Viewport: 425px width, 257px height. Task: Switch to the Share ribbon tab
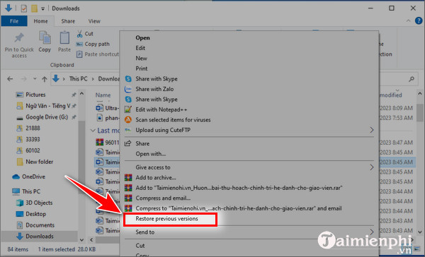click(x=68, y=21)
